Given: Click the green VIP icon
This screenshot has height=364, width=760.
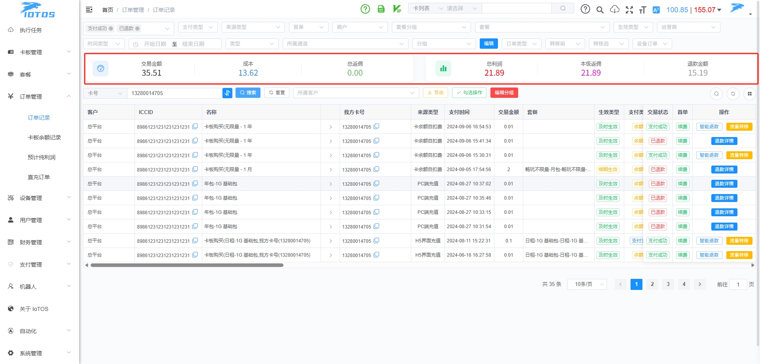Looking at the screenshot, I should click(x=397, y=9).
